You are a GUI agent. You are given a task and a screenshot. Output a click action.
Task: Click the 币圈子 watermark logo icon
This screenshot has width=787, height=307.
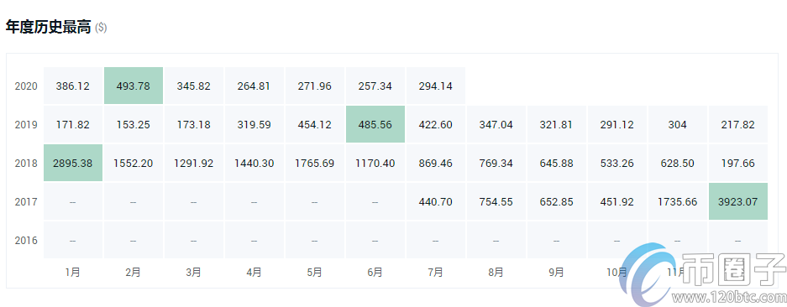tap(648, 274)
